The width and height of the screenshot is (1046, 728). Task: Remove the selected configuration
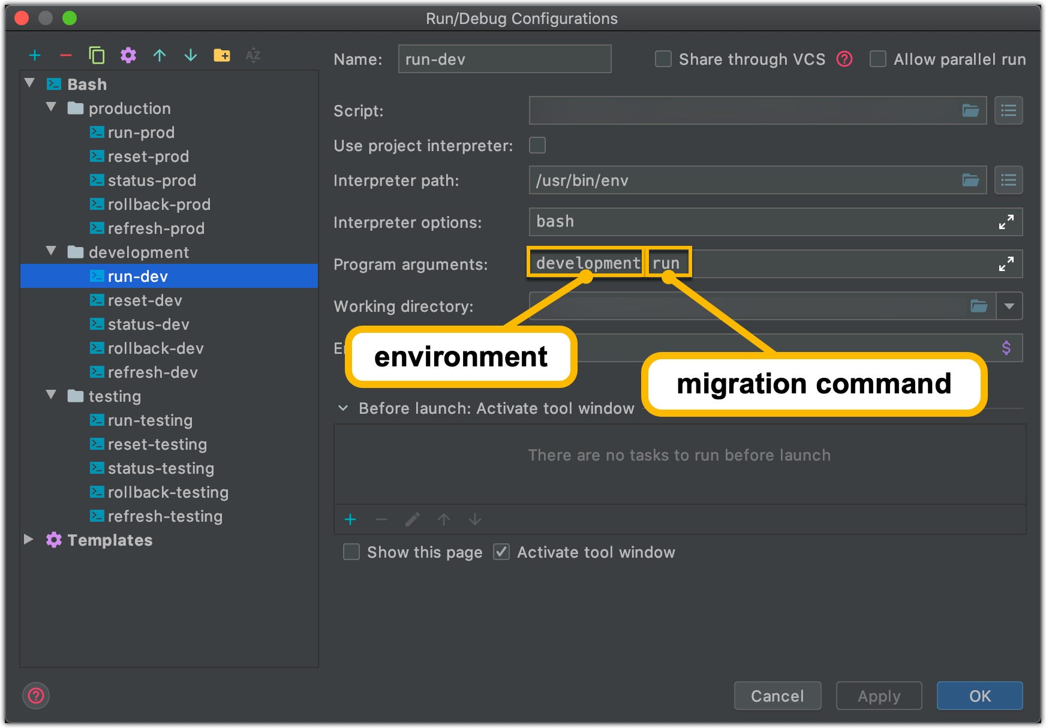tap(66, 55)
